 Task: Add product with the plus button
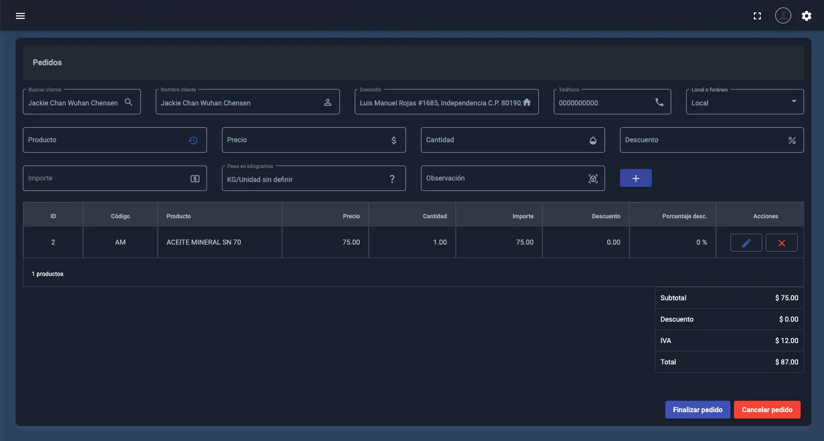click(636, 178)
